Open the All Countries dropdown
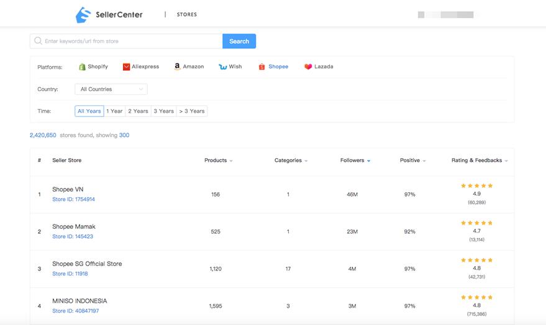546x325 pixels. click(x=111, y=89)
